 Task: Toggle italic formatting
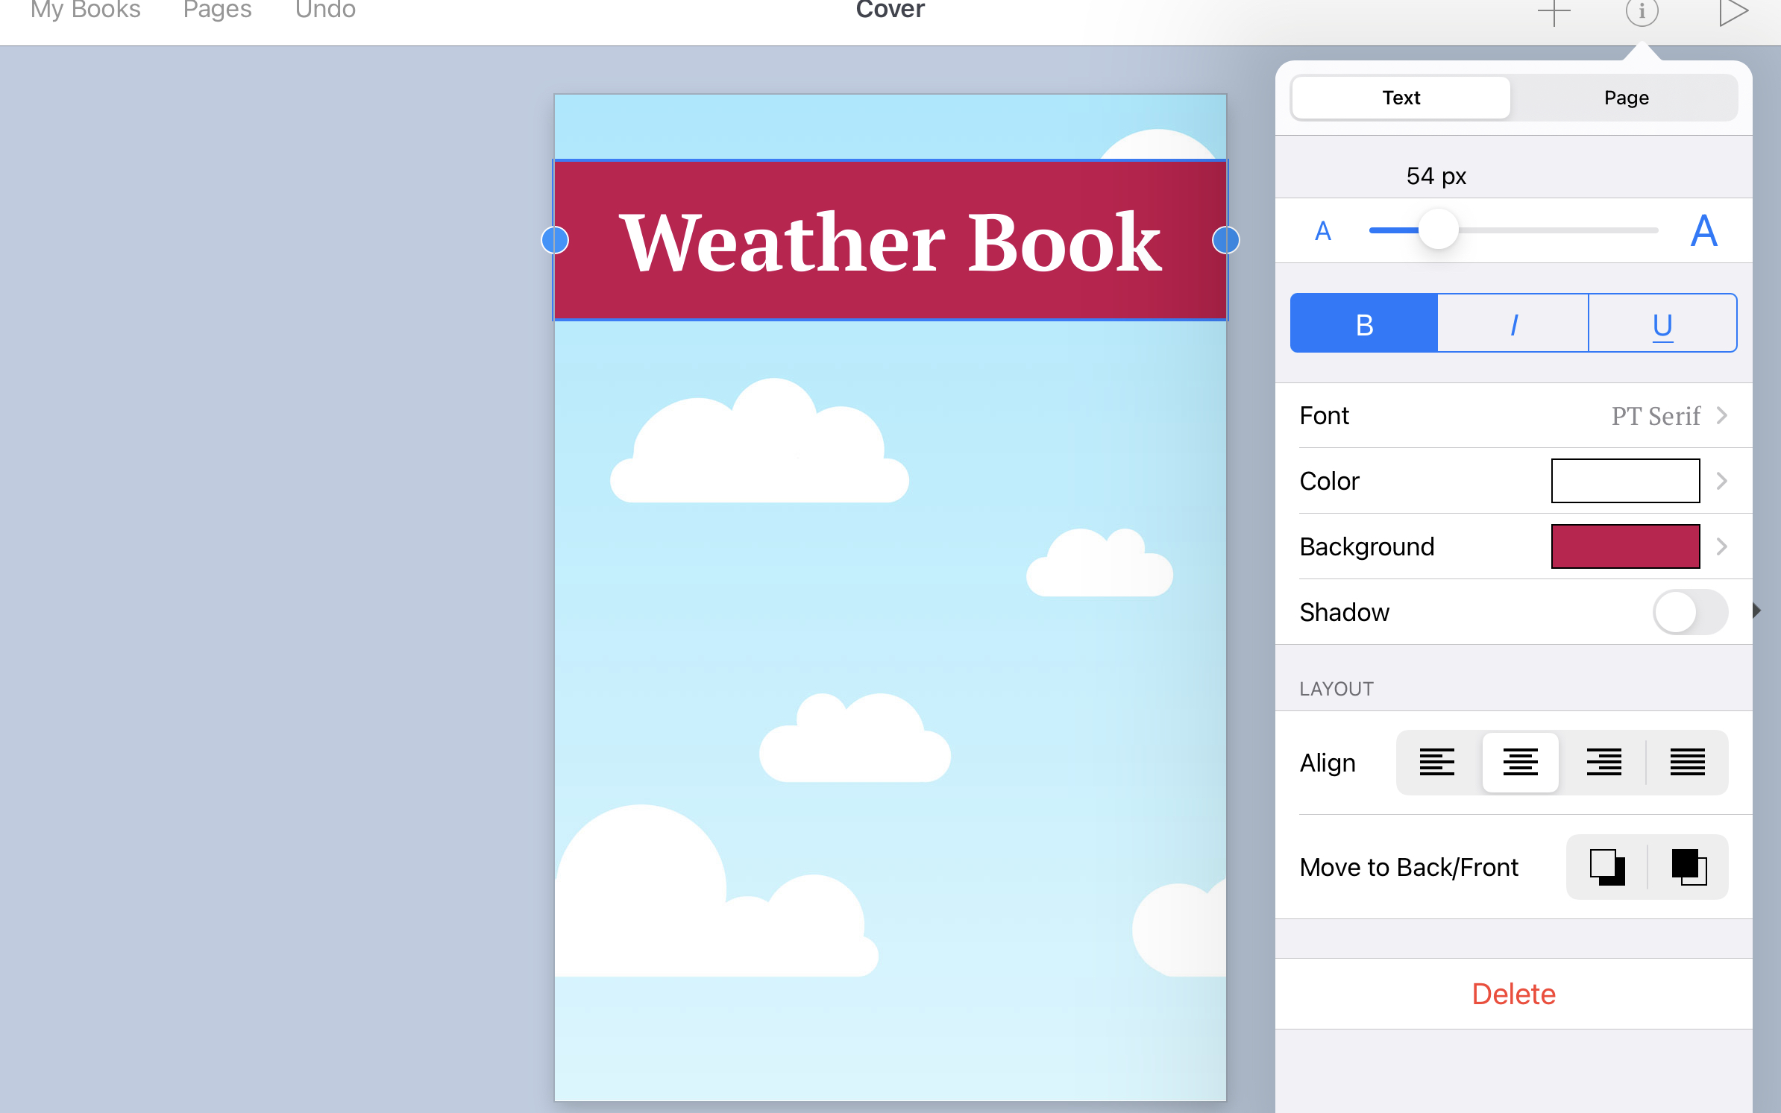[x=1513, y=323]
